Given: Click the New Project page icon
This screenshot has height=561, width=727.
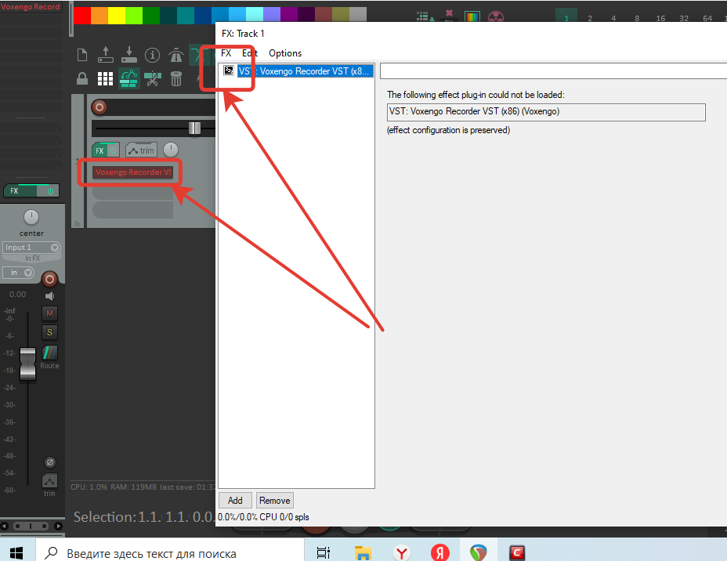Looking at the screenshot, I should pos(82,55).
